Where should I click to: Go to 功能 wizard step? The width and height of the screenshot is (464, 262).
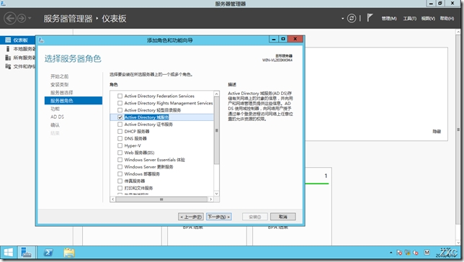[x=55, y=109]
